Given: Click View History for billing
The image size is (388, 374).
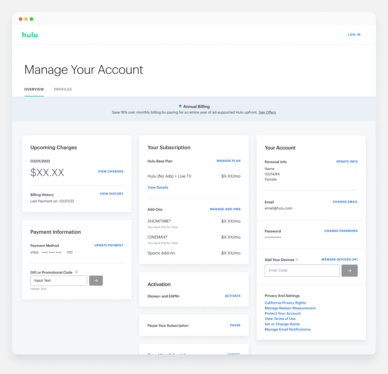Looking at the screenshot, I should click(112, 194).
